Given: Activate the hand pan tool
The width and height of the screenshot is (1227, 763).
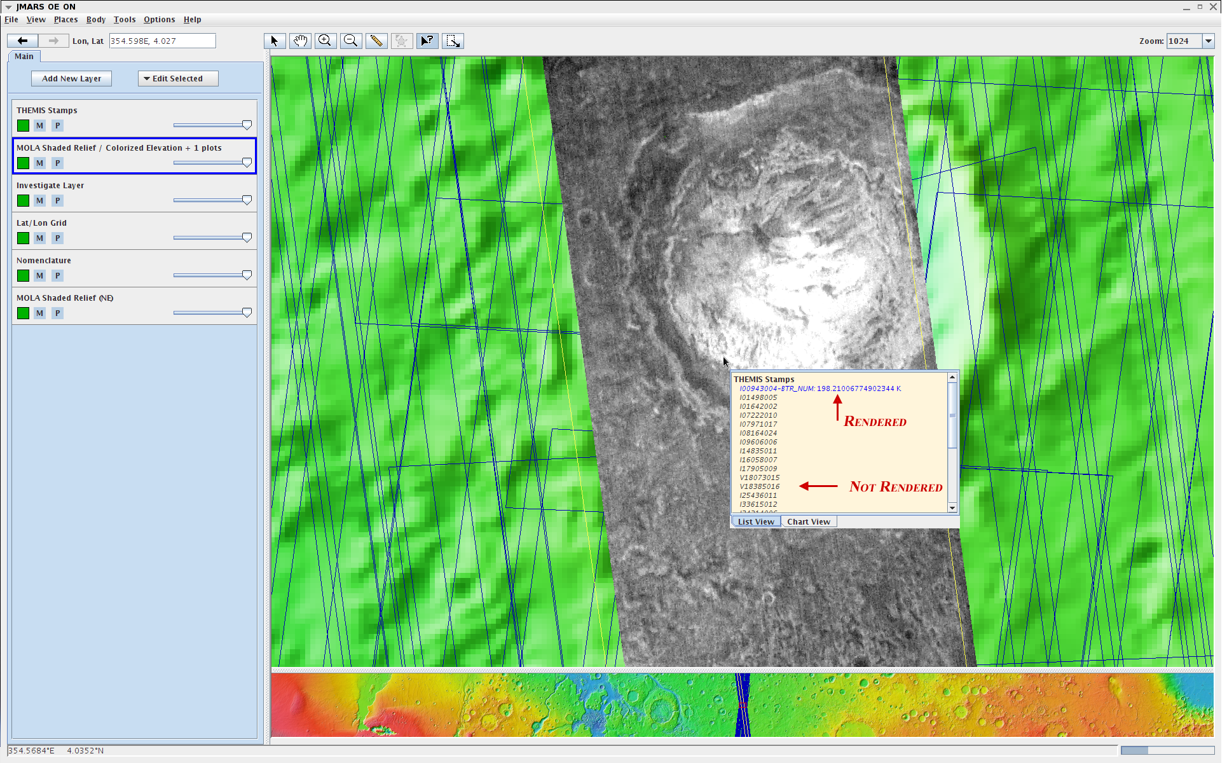Looking at the screenshot, I should pyautogui.click(x=300, y=41).
